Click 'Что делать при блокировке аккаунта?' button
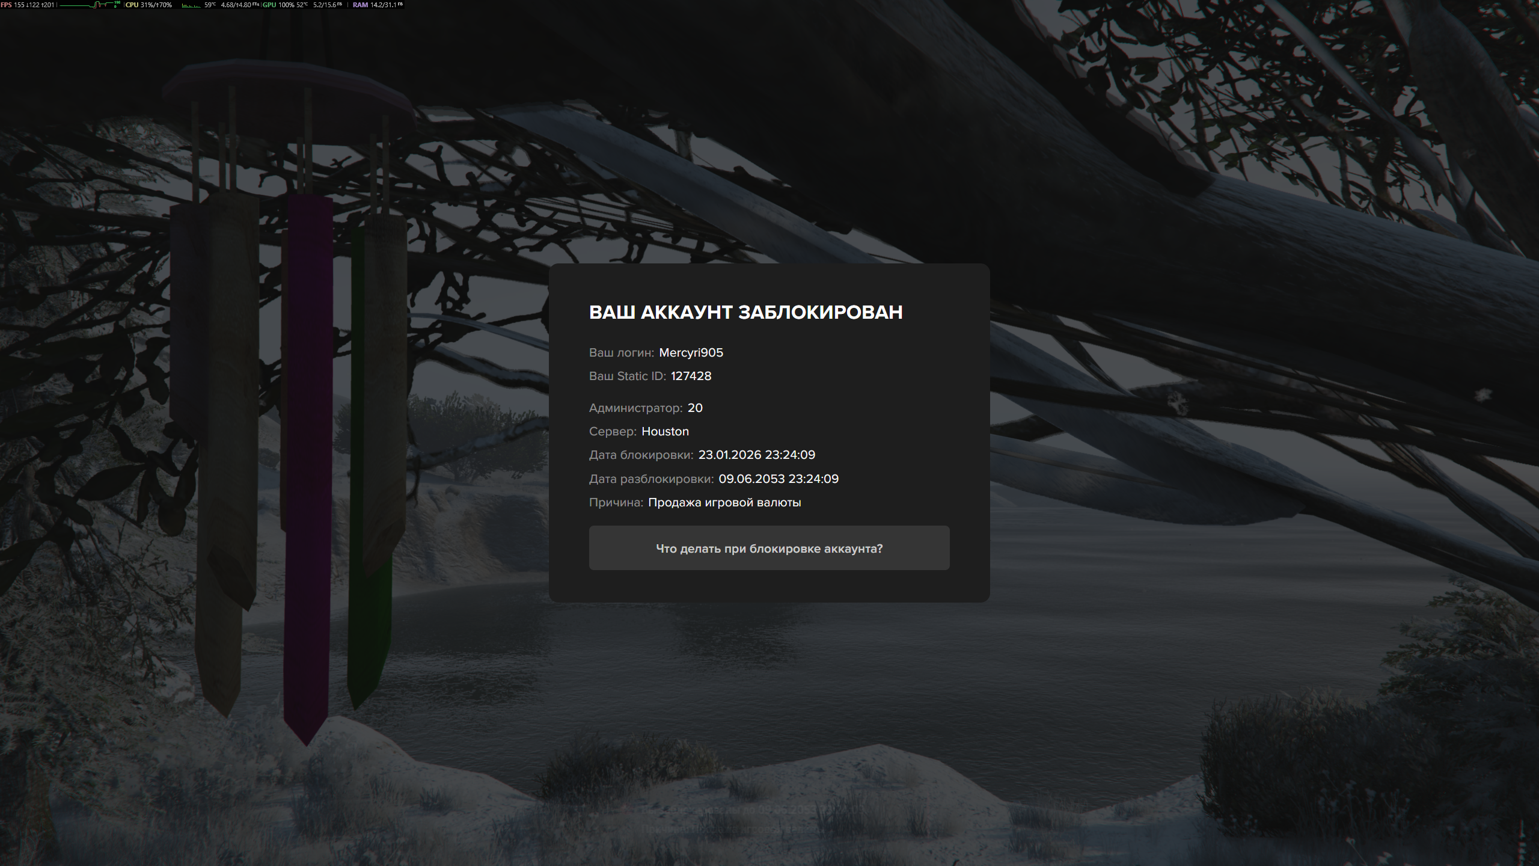1539x866 pixels. 769,548
